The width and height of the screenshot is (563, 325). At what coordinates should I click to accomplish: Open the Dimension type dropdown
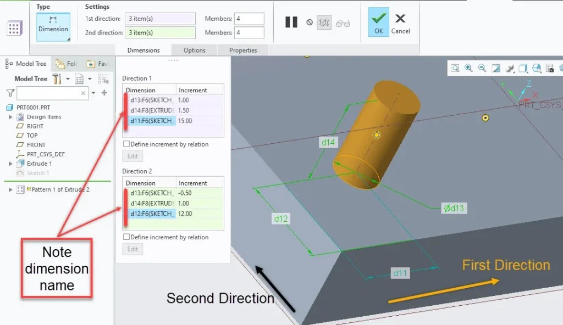(53, 26)
